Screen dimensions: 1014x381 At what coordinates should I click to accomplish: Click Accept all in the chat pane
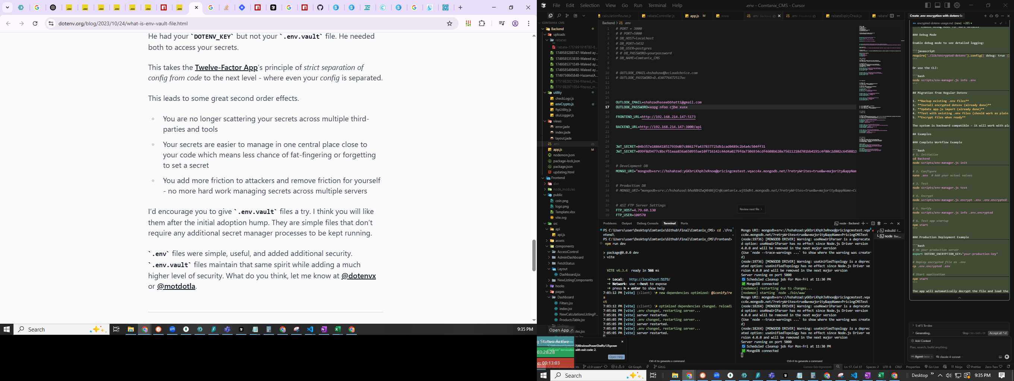pyautogui.click(x=998, y=333)
